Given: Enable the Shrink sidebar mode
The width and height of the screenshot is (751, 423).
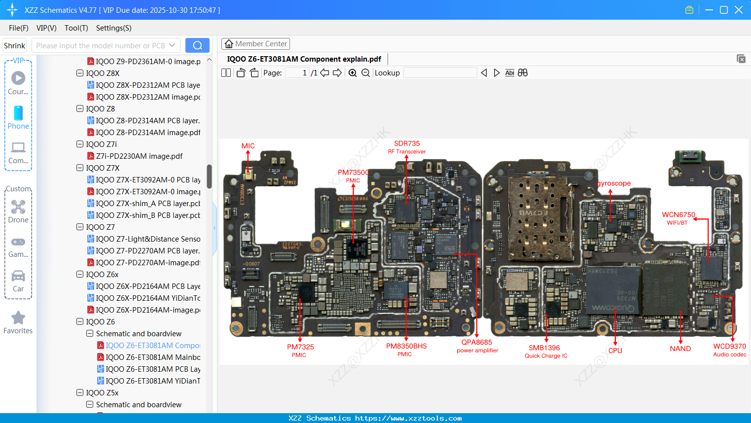Looking at the screenshot, I should coord(14,45).
